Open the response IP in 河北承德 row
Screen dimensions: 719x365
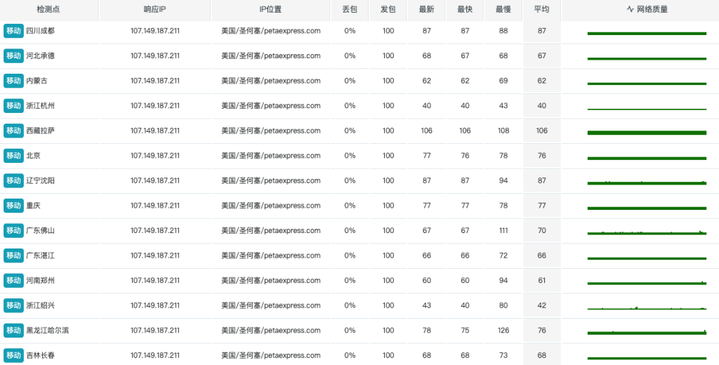[x=154, y=56]
